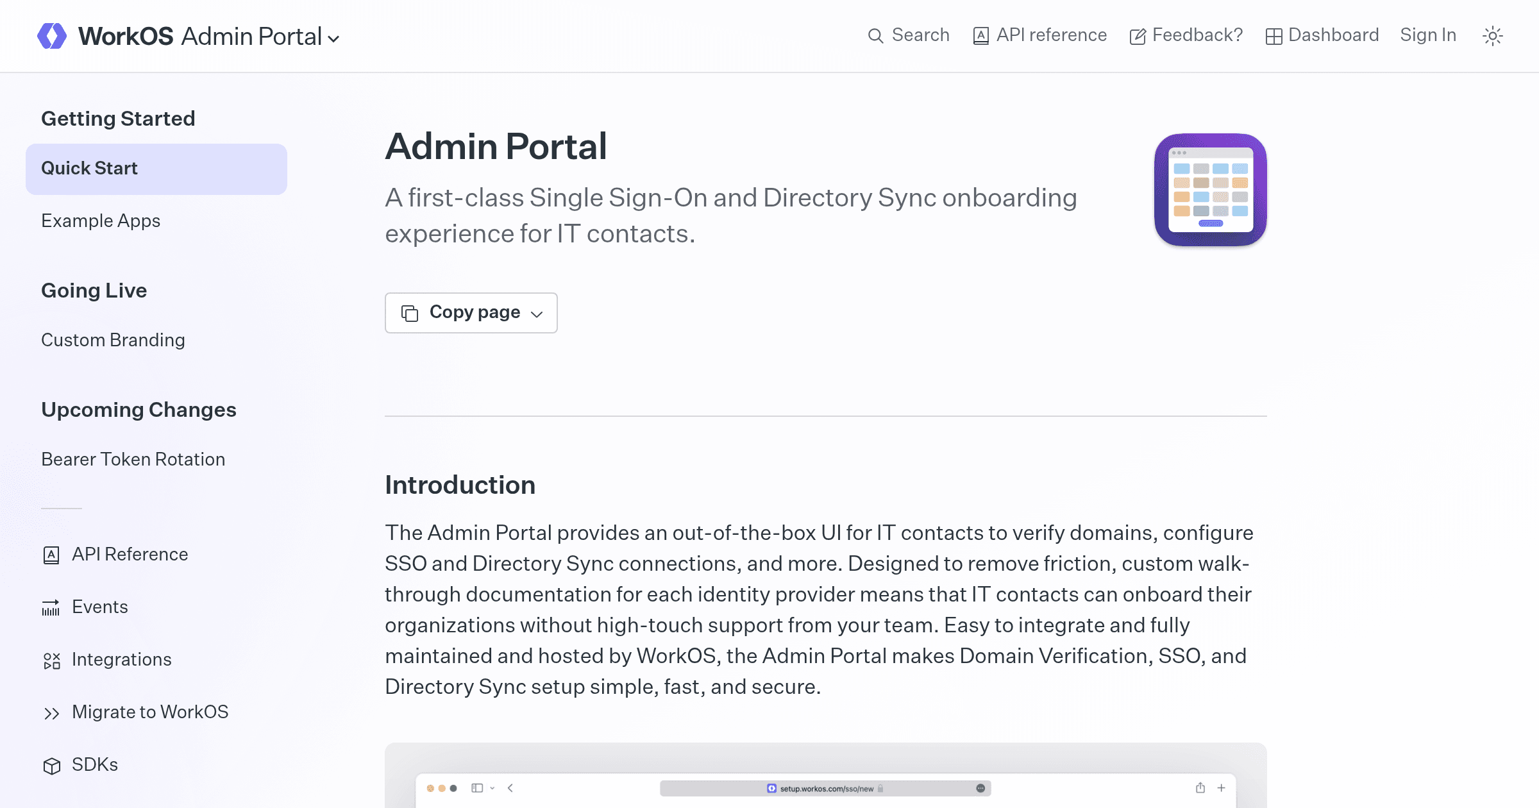1539x808 pixels.
Task: Open Custom Branding in the sidebar
Action: [x=113, y=340]
